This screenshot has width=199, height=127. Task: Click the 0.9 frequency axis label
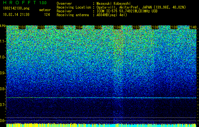click(x=3, y=73)
